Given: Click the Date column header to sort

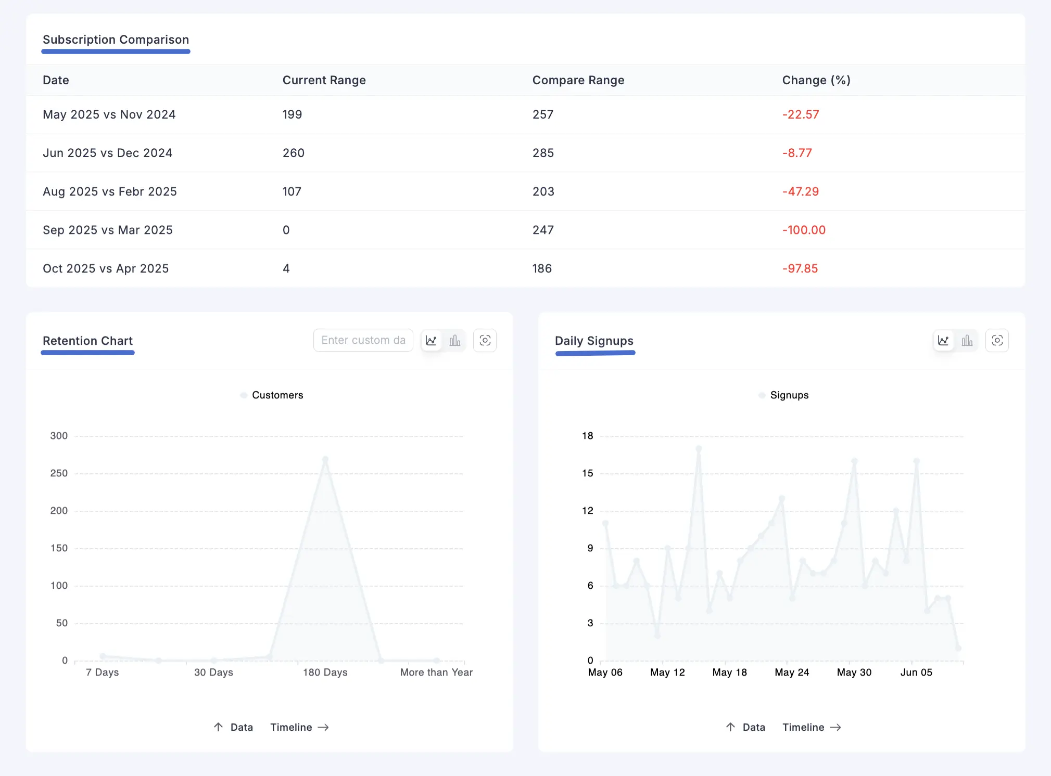Looking at the screenshot, I should click(56, 80).
